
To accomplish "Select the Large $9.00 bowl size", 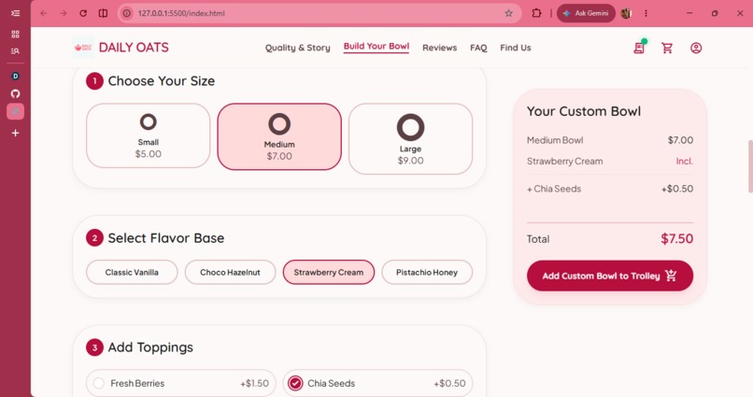I will pyautogui.click(x=410, y=139).
